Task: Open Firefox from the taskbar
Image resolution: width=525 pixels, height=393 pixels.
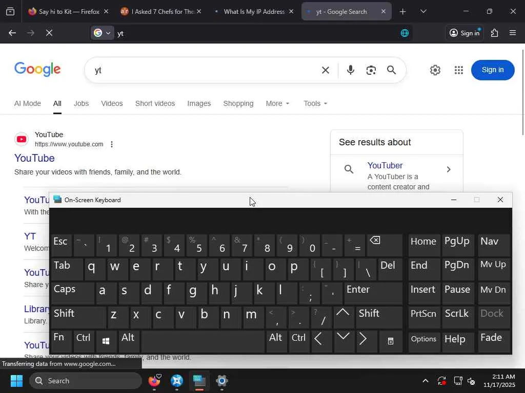Action: [154, 381]
